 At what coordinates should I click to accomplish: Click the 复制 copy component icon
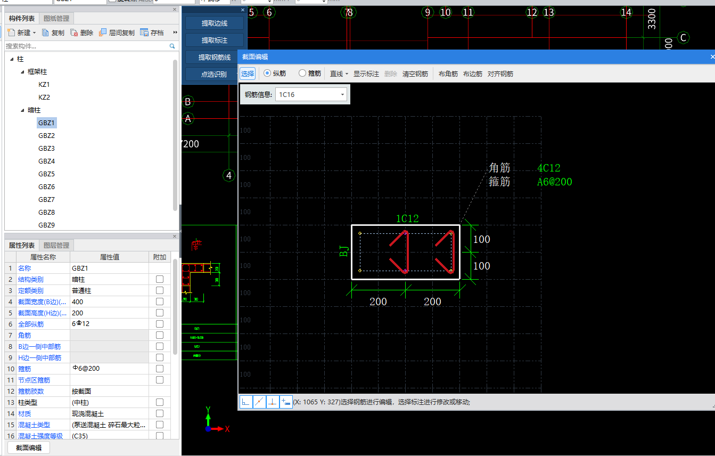click(46, 32)
